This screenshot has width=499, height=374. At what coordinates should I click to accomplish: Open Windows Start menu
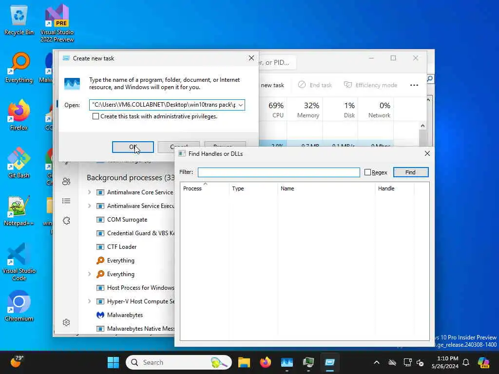click(x=113, y=362)
